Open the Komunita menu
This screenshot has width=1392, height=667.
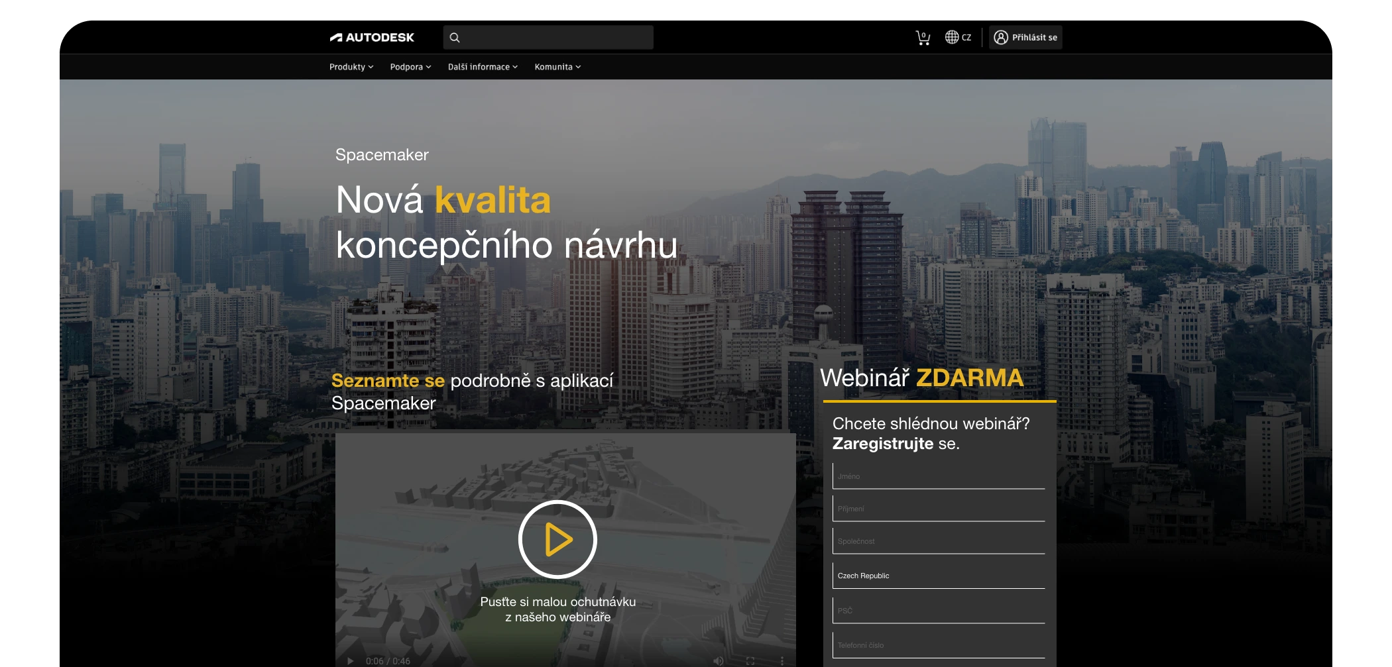click(x=557, y=67)
